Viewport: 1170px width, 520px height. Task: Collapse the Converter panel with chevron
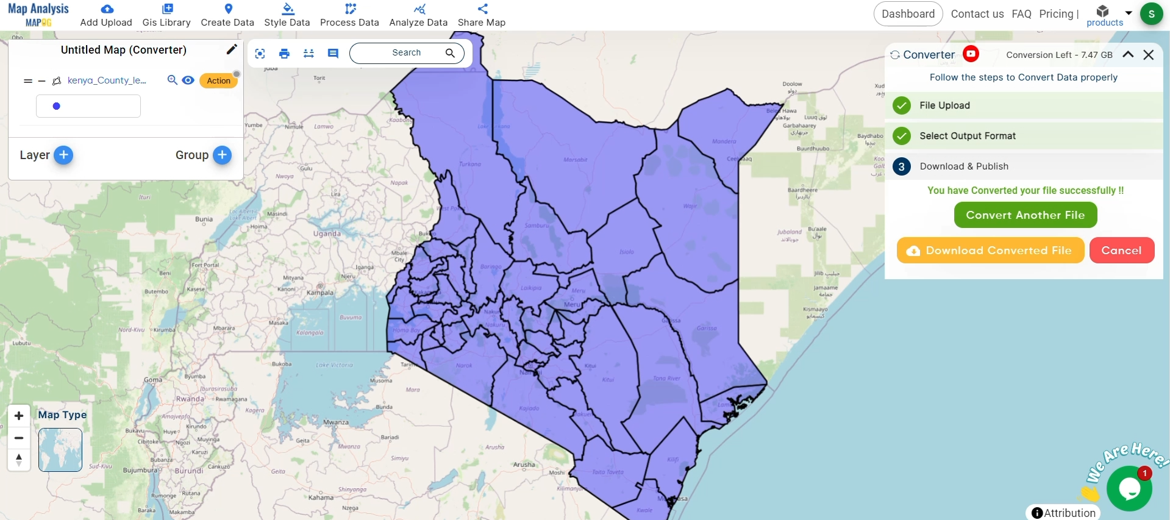(x=1128, y=54)
